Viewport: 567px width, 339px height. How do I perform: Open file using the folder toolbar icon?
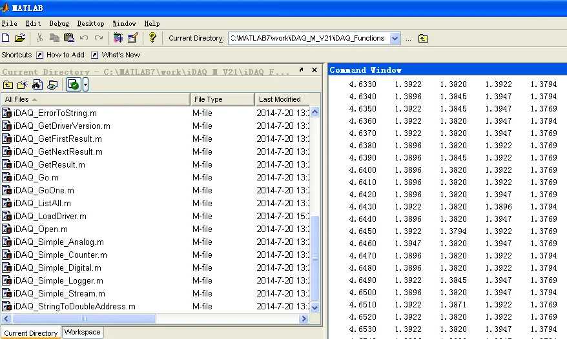point(20,38)
